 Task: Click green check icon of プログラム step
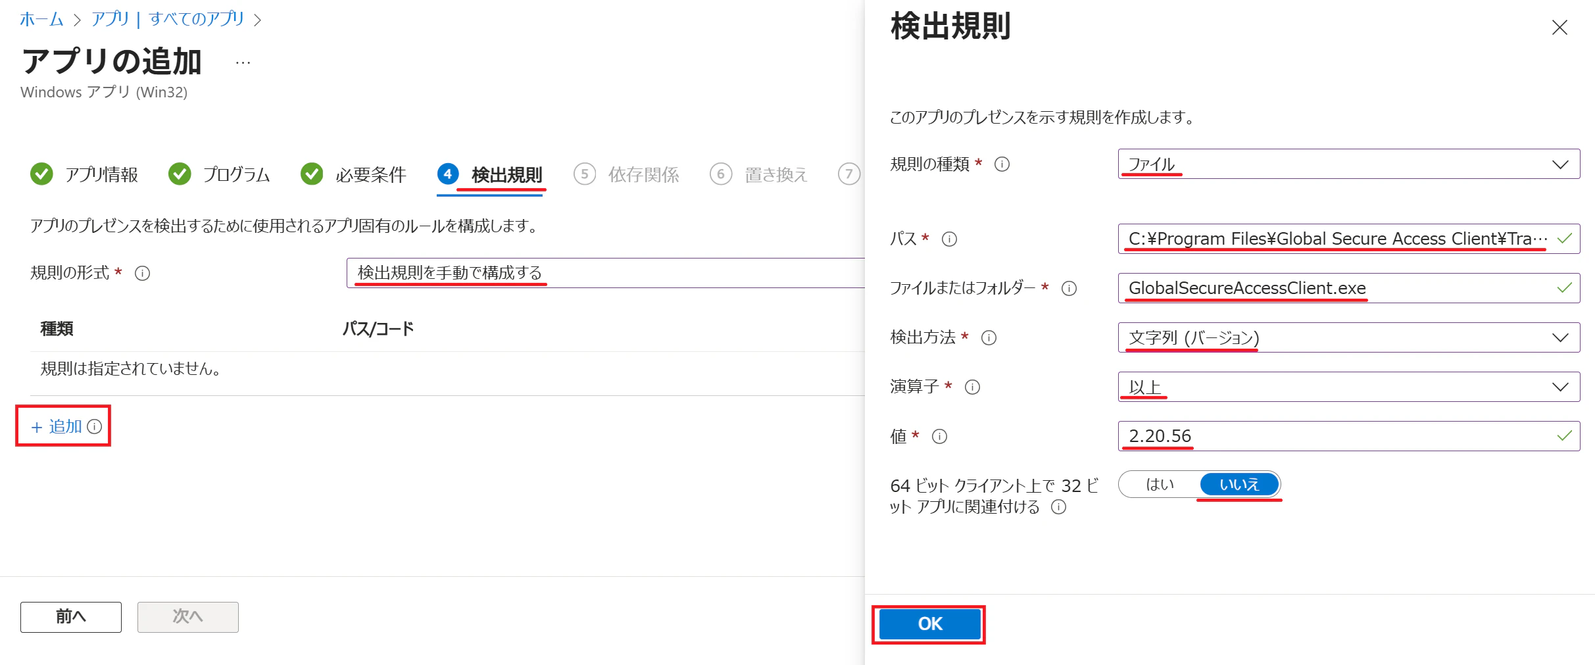(179, 174)
